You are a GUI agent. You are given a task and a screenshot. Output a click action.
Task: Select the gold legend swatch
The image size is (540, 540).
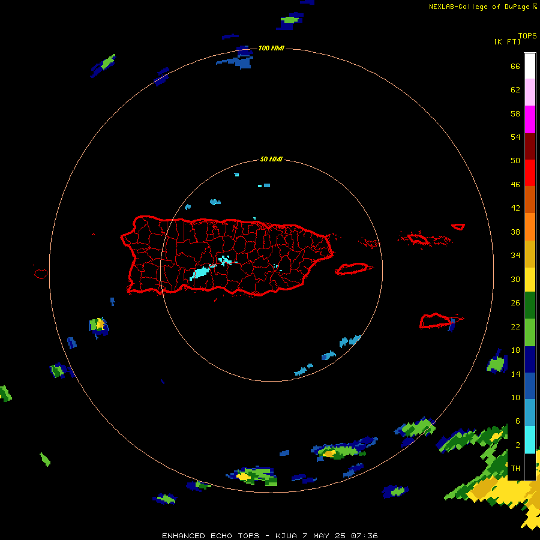pyautogui.click(x=530, y=254)
